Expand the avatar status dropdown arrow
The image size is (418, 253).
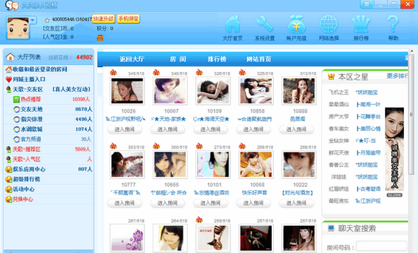33,20
